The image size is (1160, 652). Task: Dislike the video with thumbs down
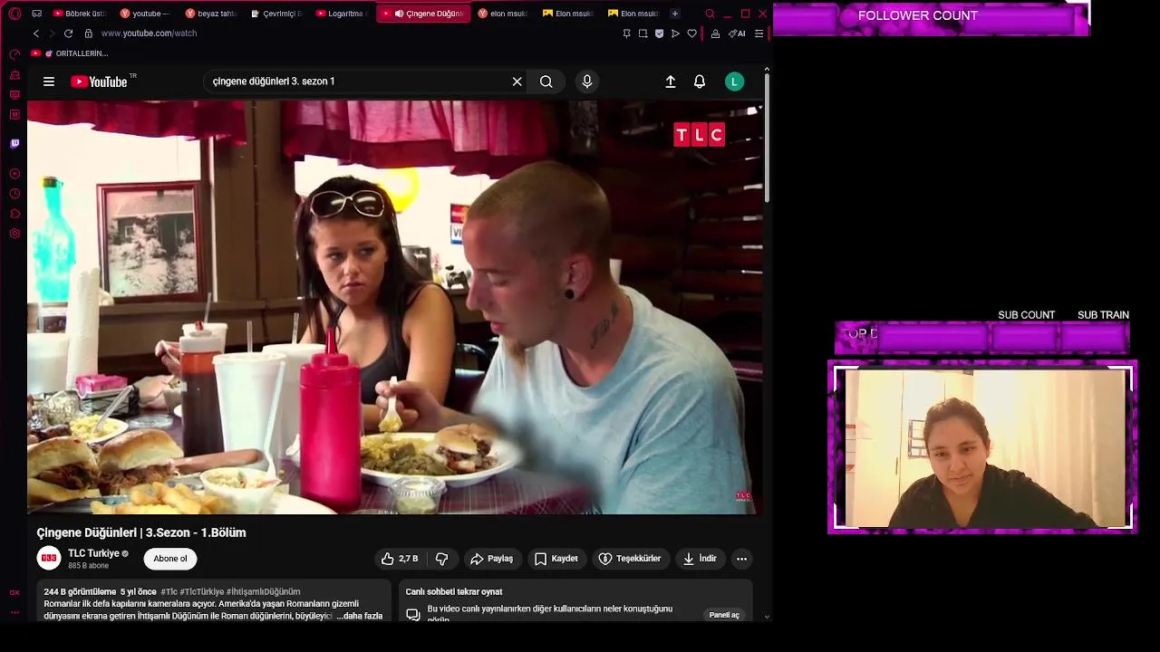[x=442, y=559]
